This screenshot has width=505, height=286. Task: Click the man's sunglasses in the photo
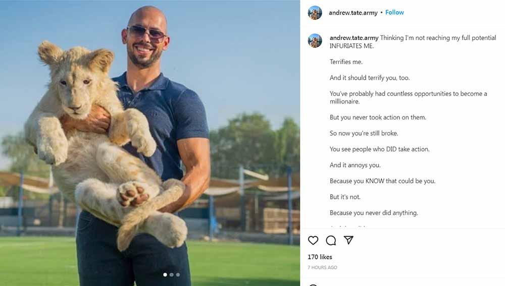(146, 32)
